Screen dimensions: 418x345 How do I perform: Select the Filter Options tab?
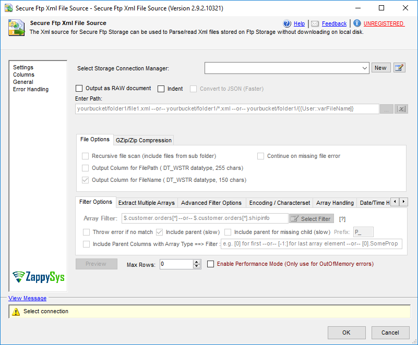coord(95,202)
